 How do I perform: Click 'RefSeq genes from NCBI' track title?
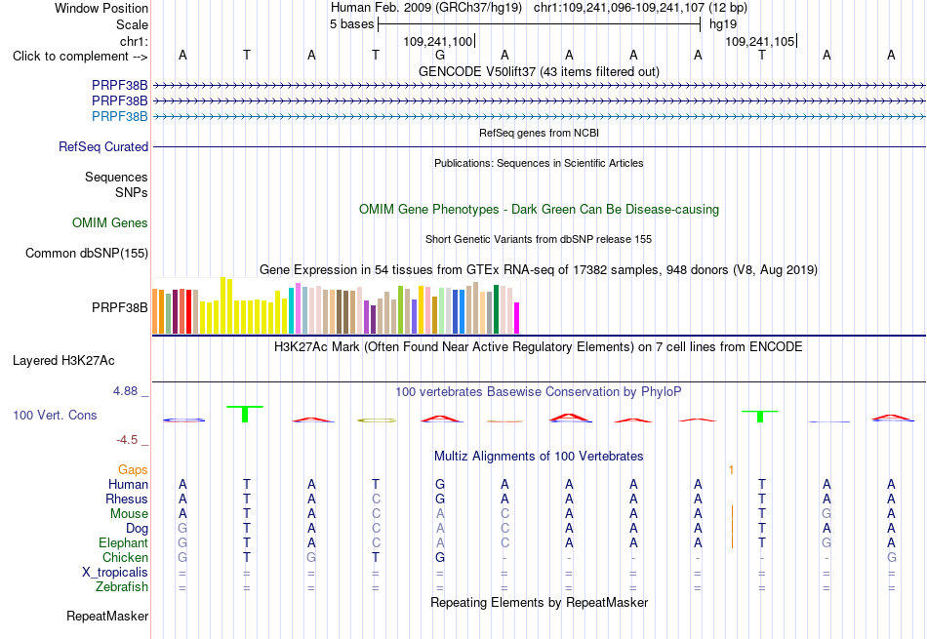click(539, 133)
